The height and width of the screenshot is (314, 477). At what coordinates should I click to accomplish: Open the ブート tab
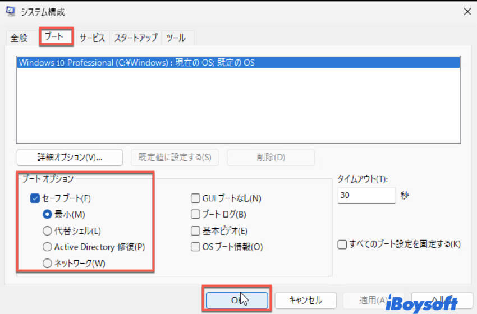56,37
